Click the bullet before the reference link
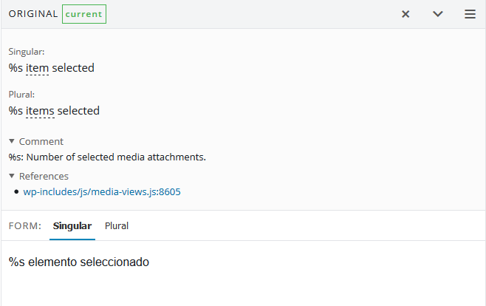 [16, 191]
